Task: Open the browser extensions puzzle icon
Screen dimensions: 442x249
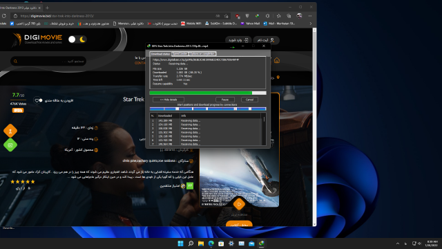Action: 267,16
